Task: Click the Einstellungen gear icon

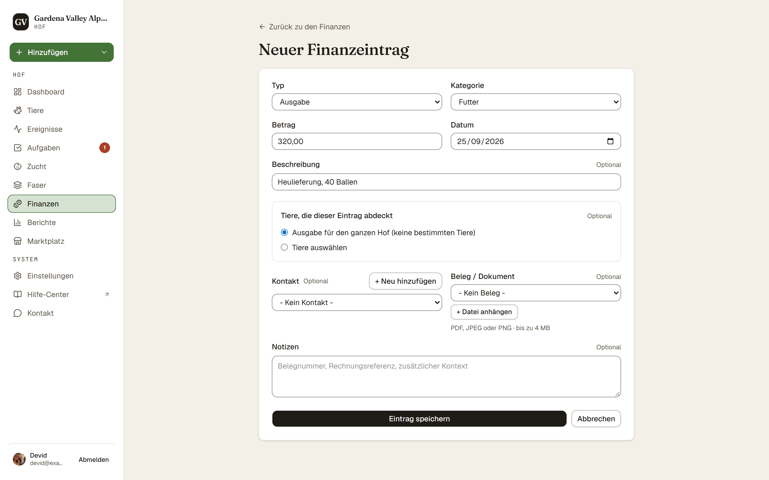Action: pos(17,276)
